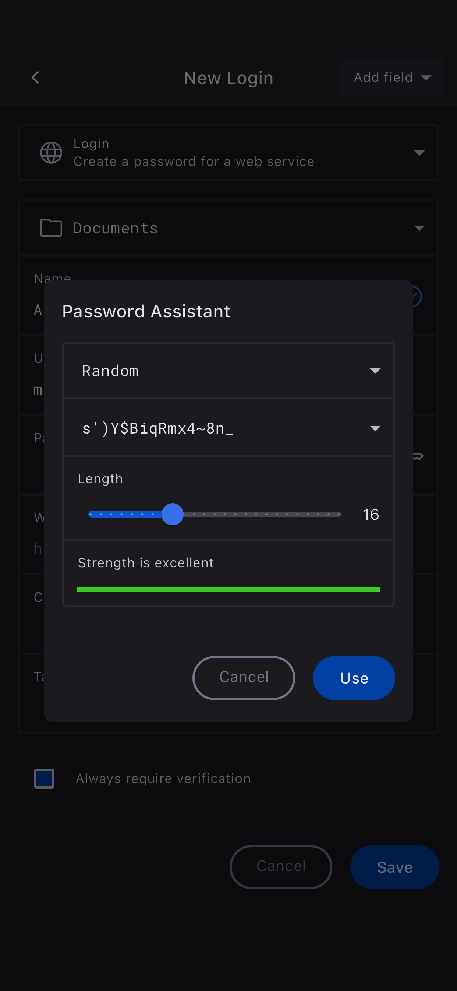Go back using the left chevron icon
457x991 pixels.
(35, 78)
